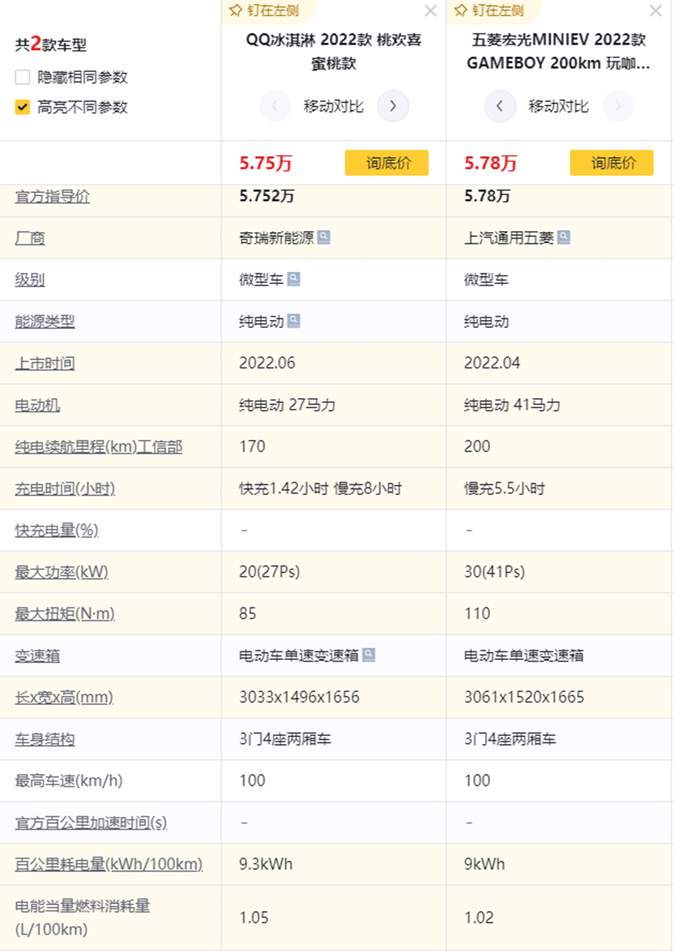Untick the 高亮不同参数 checkbox

pos(22,107)
